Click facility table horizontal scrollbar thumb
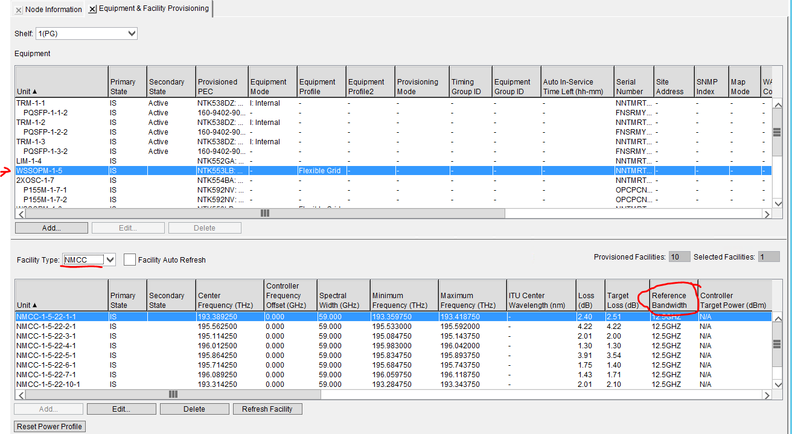 (x=173, y=395)
